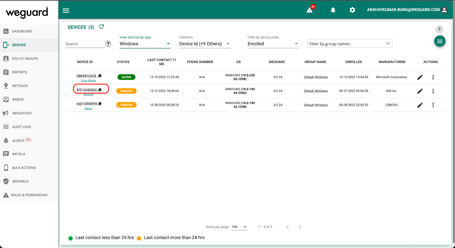This screenshot has width=455, height=248.
Task: Open Devices in the sidebar
Action: [x=29, y=45]
